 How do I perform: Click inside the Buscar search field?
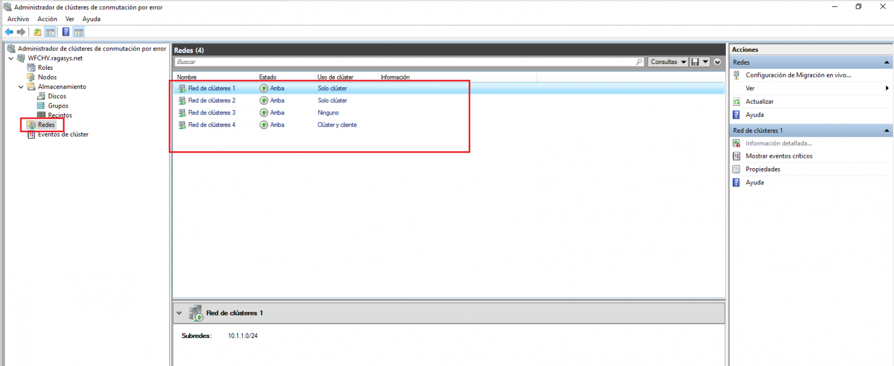click(x=349, y=62)
